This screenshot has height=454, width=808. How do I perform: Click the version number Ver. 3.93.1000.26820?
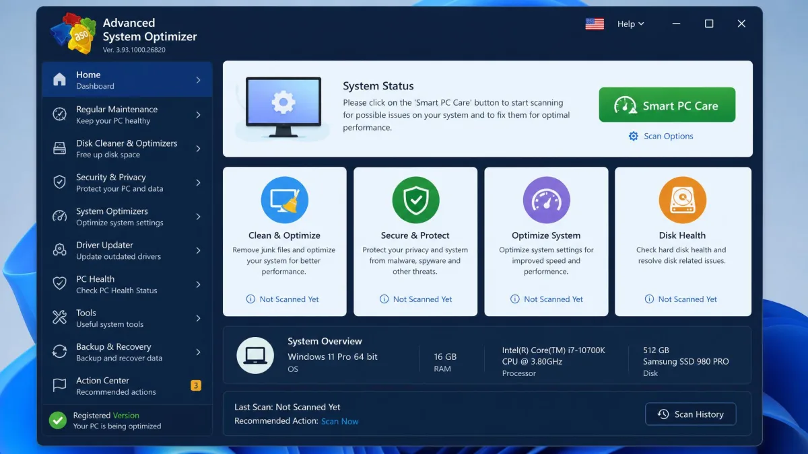134,50
